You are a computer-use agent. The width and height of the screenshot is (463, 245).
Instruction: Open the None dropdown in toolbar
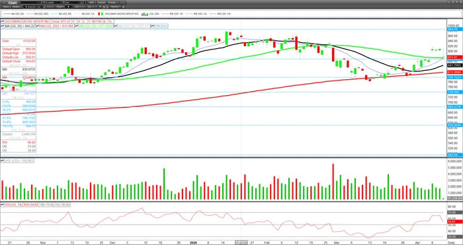(60, 7)
